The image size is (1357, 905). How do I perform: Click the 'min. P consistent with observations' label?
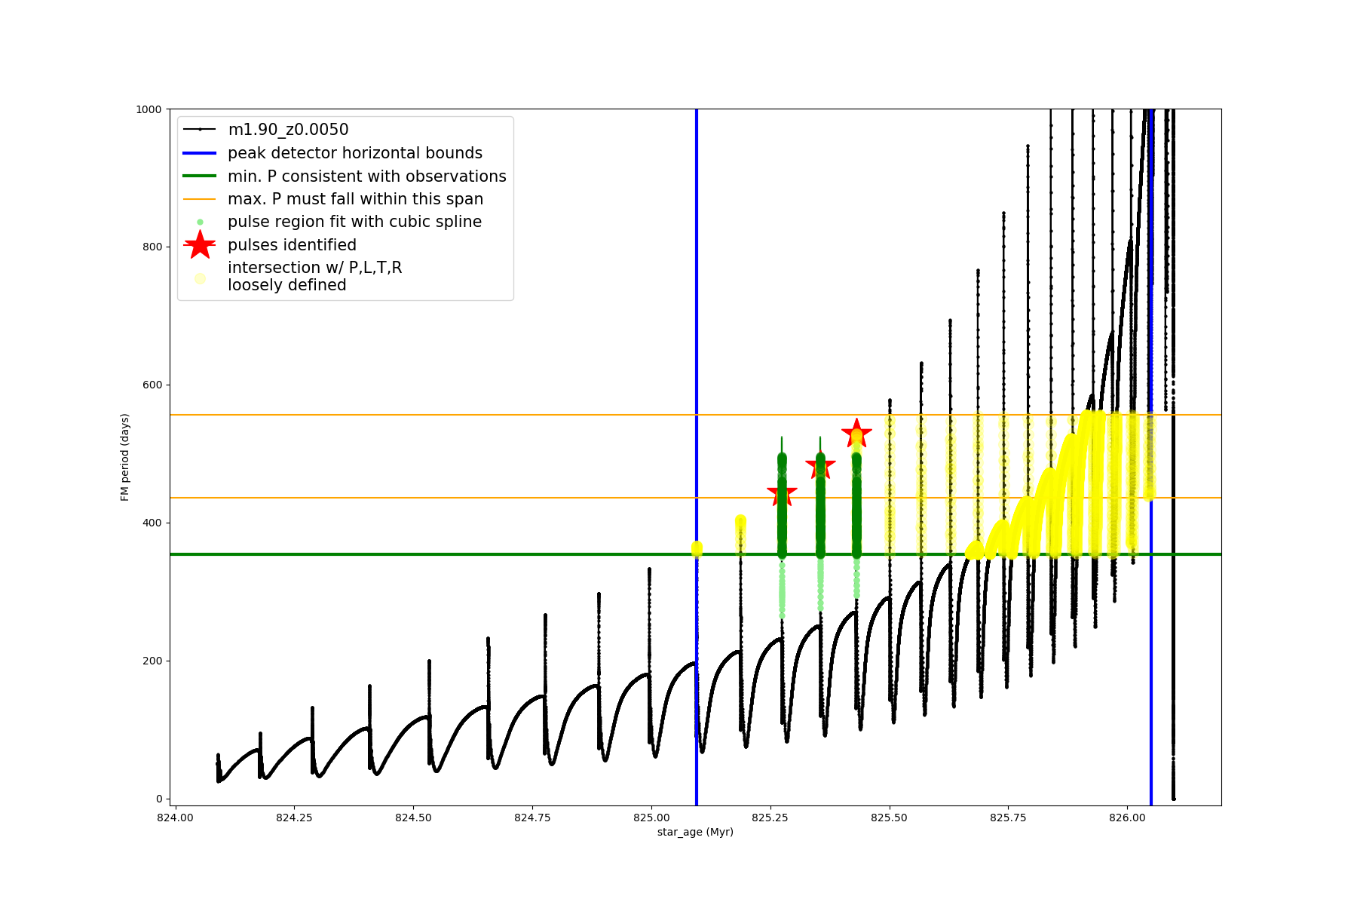pyautogui.click(x=367, y=176)
